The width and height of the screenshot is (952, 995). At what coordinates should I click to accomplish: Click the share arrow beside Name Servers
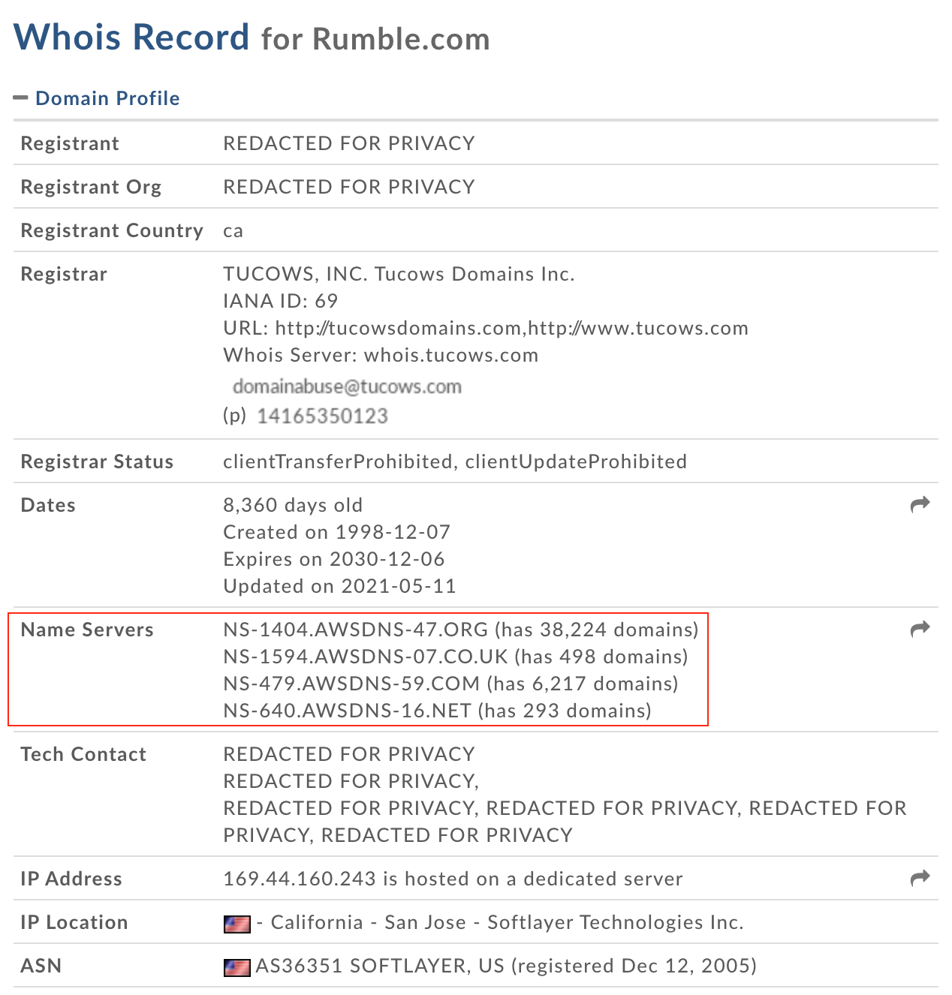pos(920,629)
